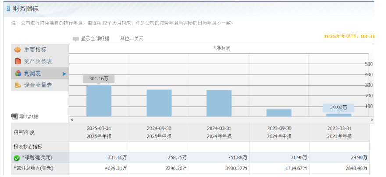Click the 29.90万 label on the last bar
This screenshot has width=386, height=177.
pos(338,108)
